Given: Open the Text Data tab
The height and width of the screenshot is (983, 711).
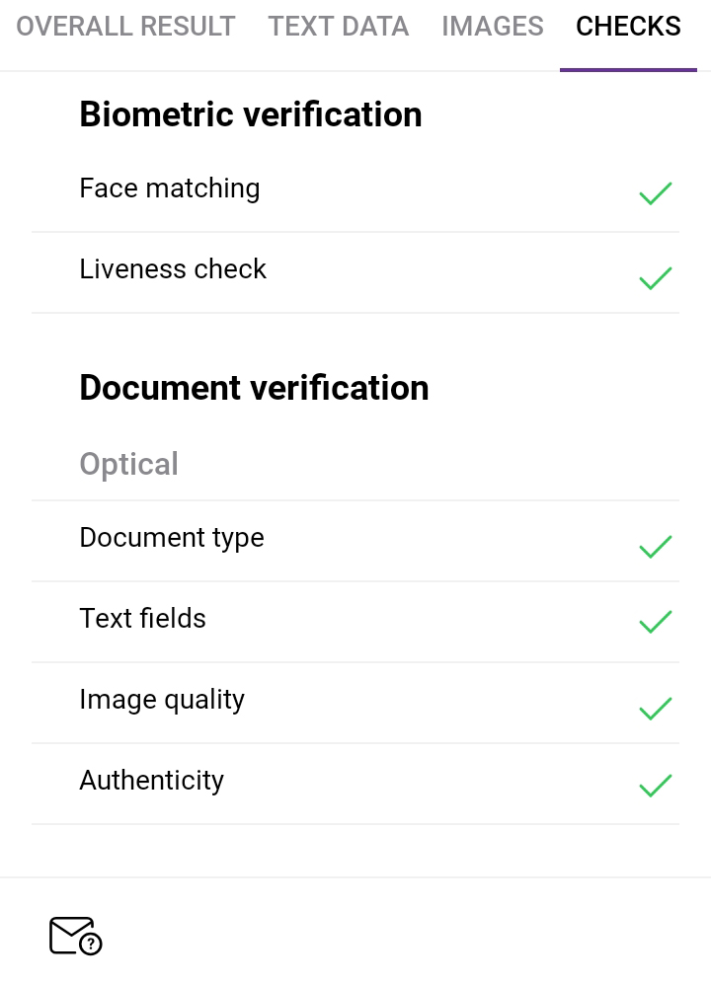Looking at the screenshot, I should pyautogui.click(x=339, y=27).
